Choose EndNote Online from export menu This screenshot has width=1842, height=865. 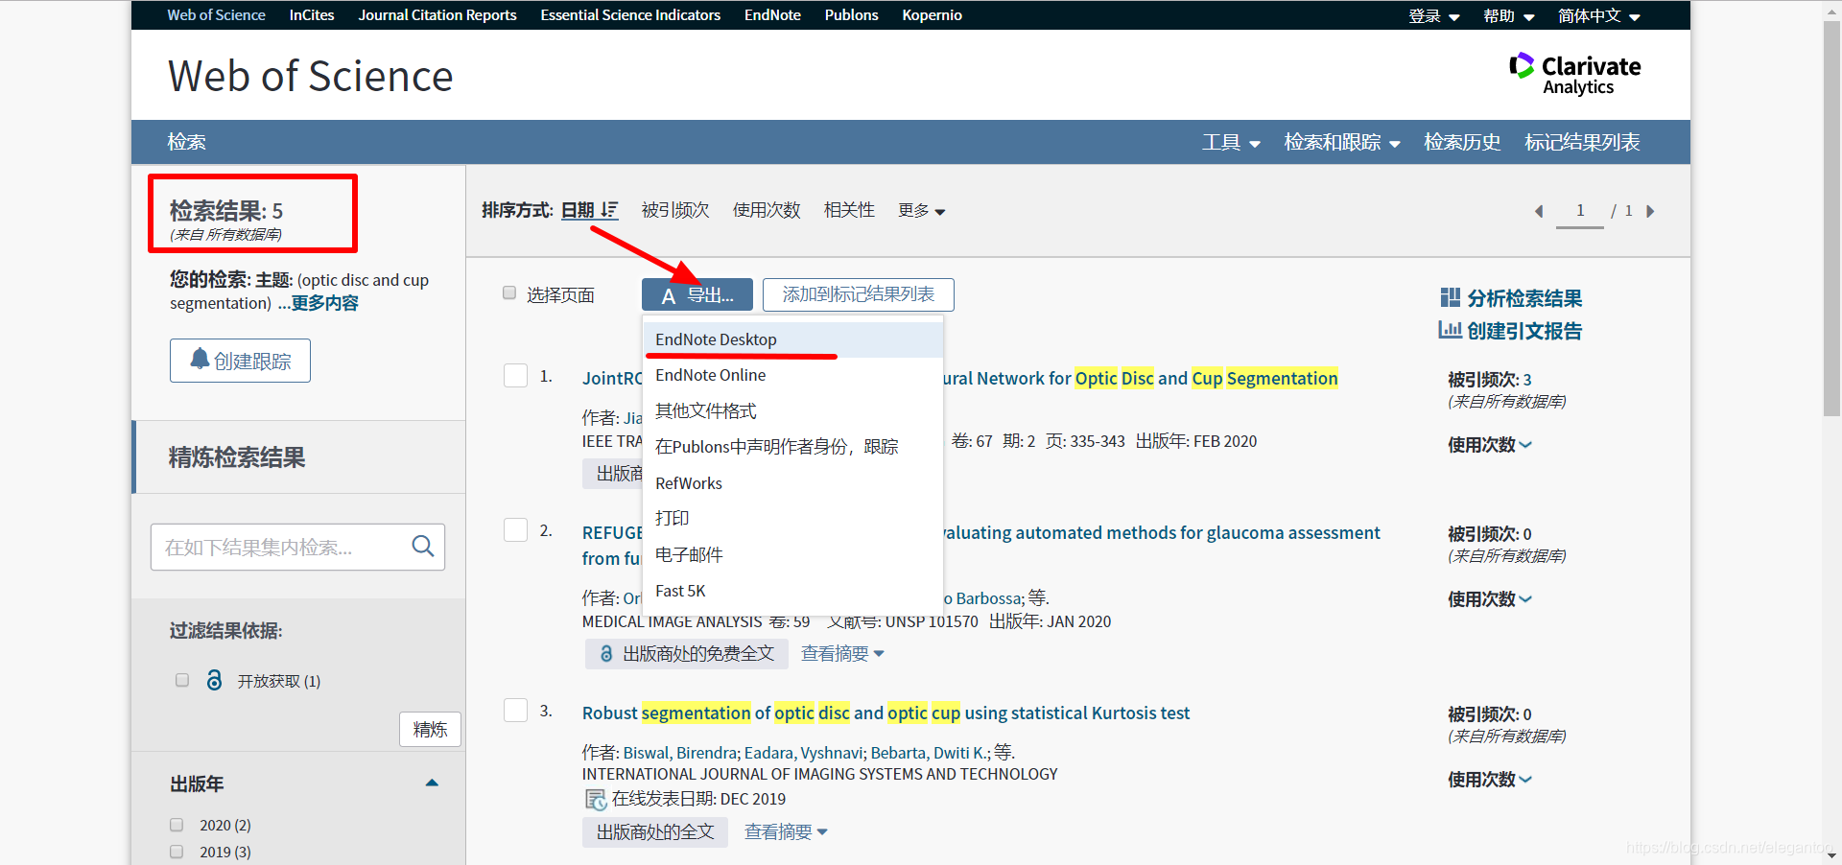(x=793, y=375)
